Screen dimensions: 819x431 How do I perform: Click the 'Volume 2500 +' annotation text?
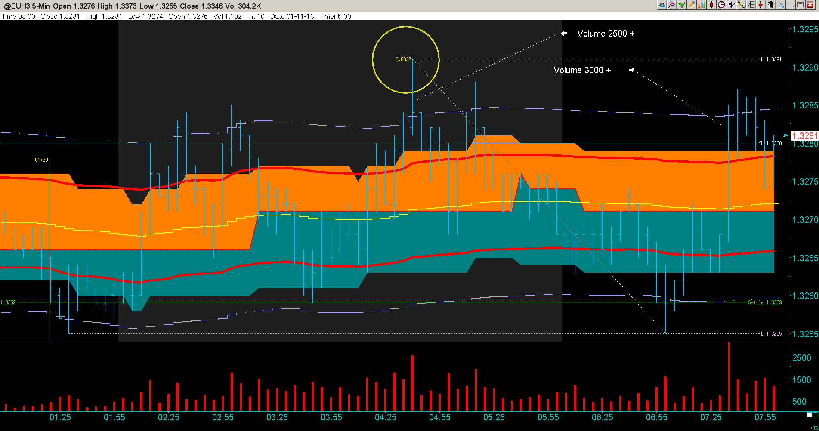click(606, 34)
